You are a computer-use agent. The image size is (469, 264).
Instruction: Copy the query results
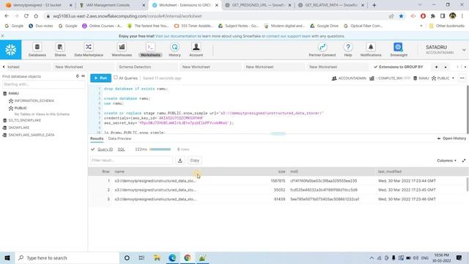[194, 161]
